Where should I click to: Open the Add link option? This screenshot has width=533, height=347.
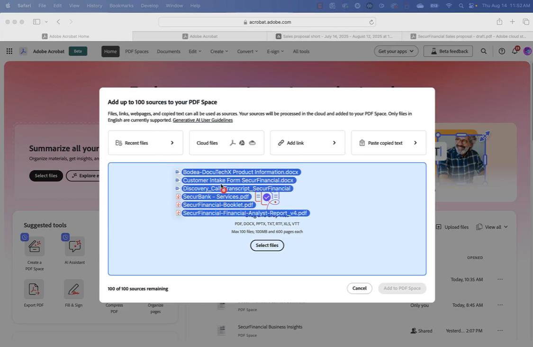[x=307, y=143]
